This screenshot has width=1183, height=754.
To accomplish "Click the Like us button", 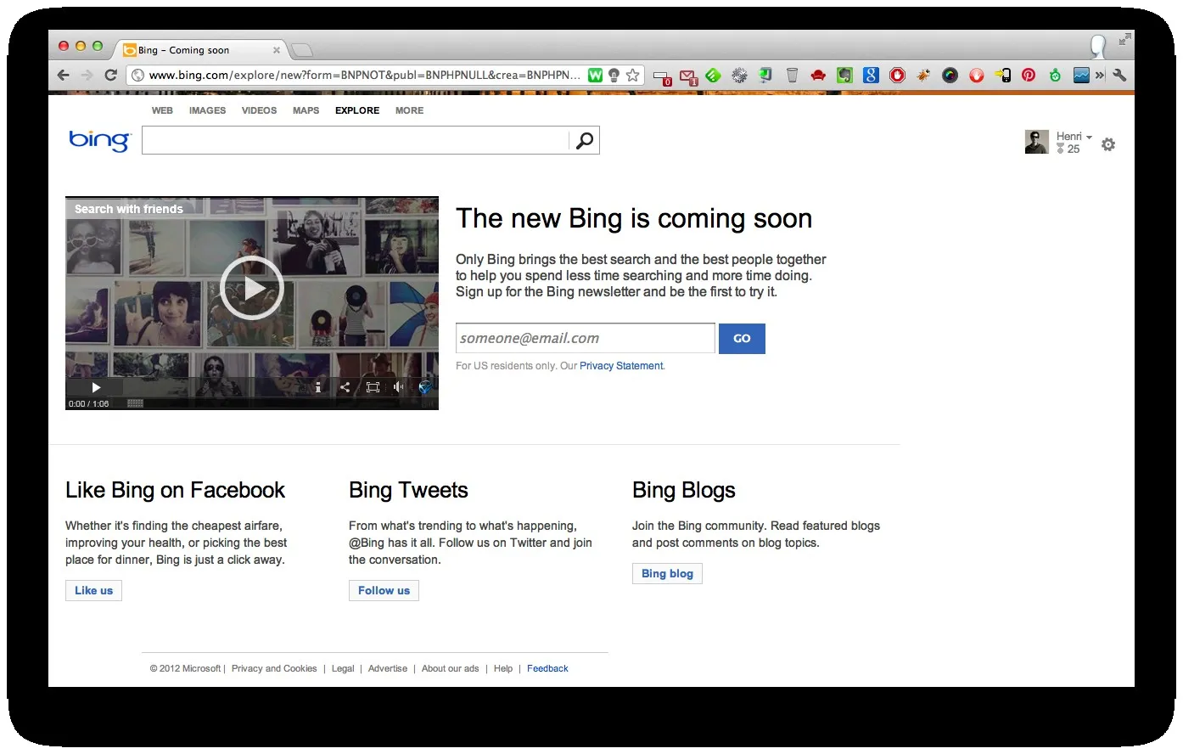I will coord(93,591).
